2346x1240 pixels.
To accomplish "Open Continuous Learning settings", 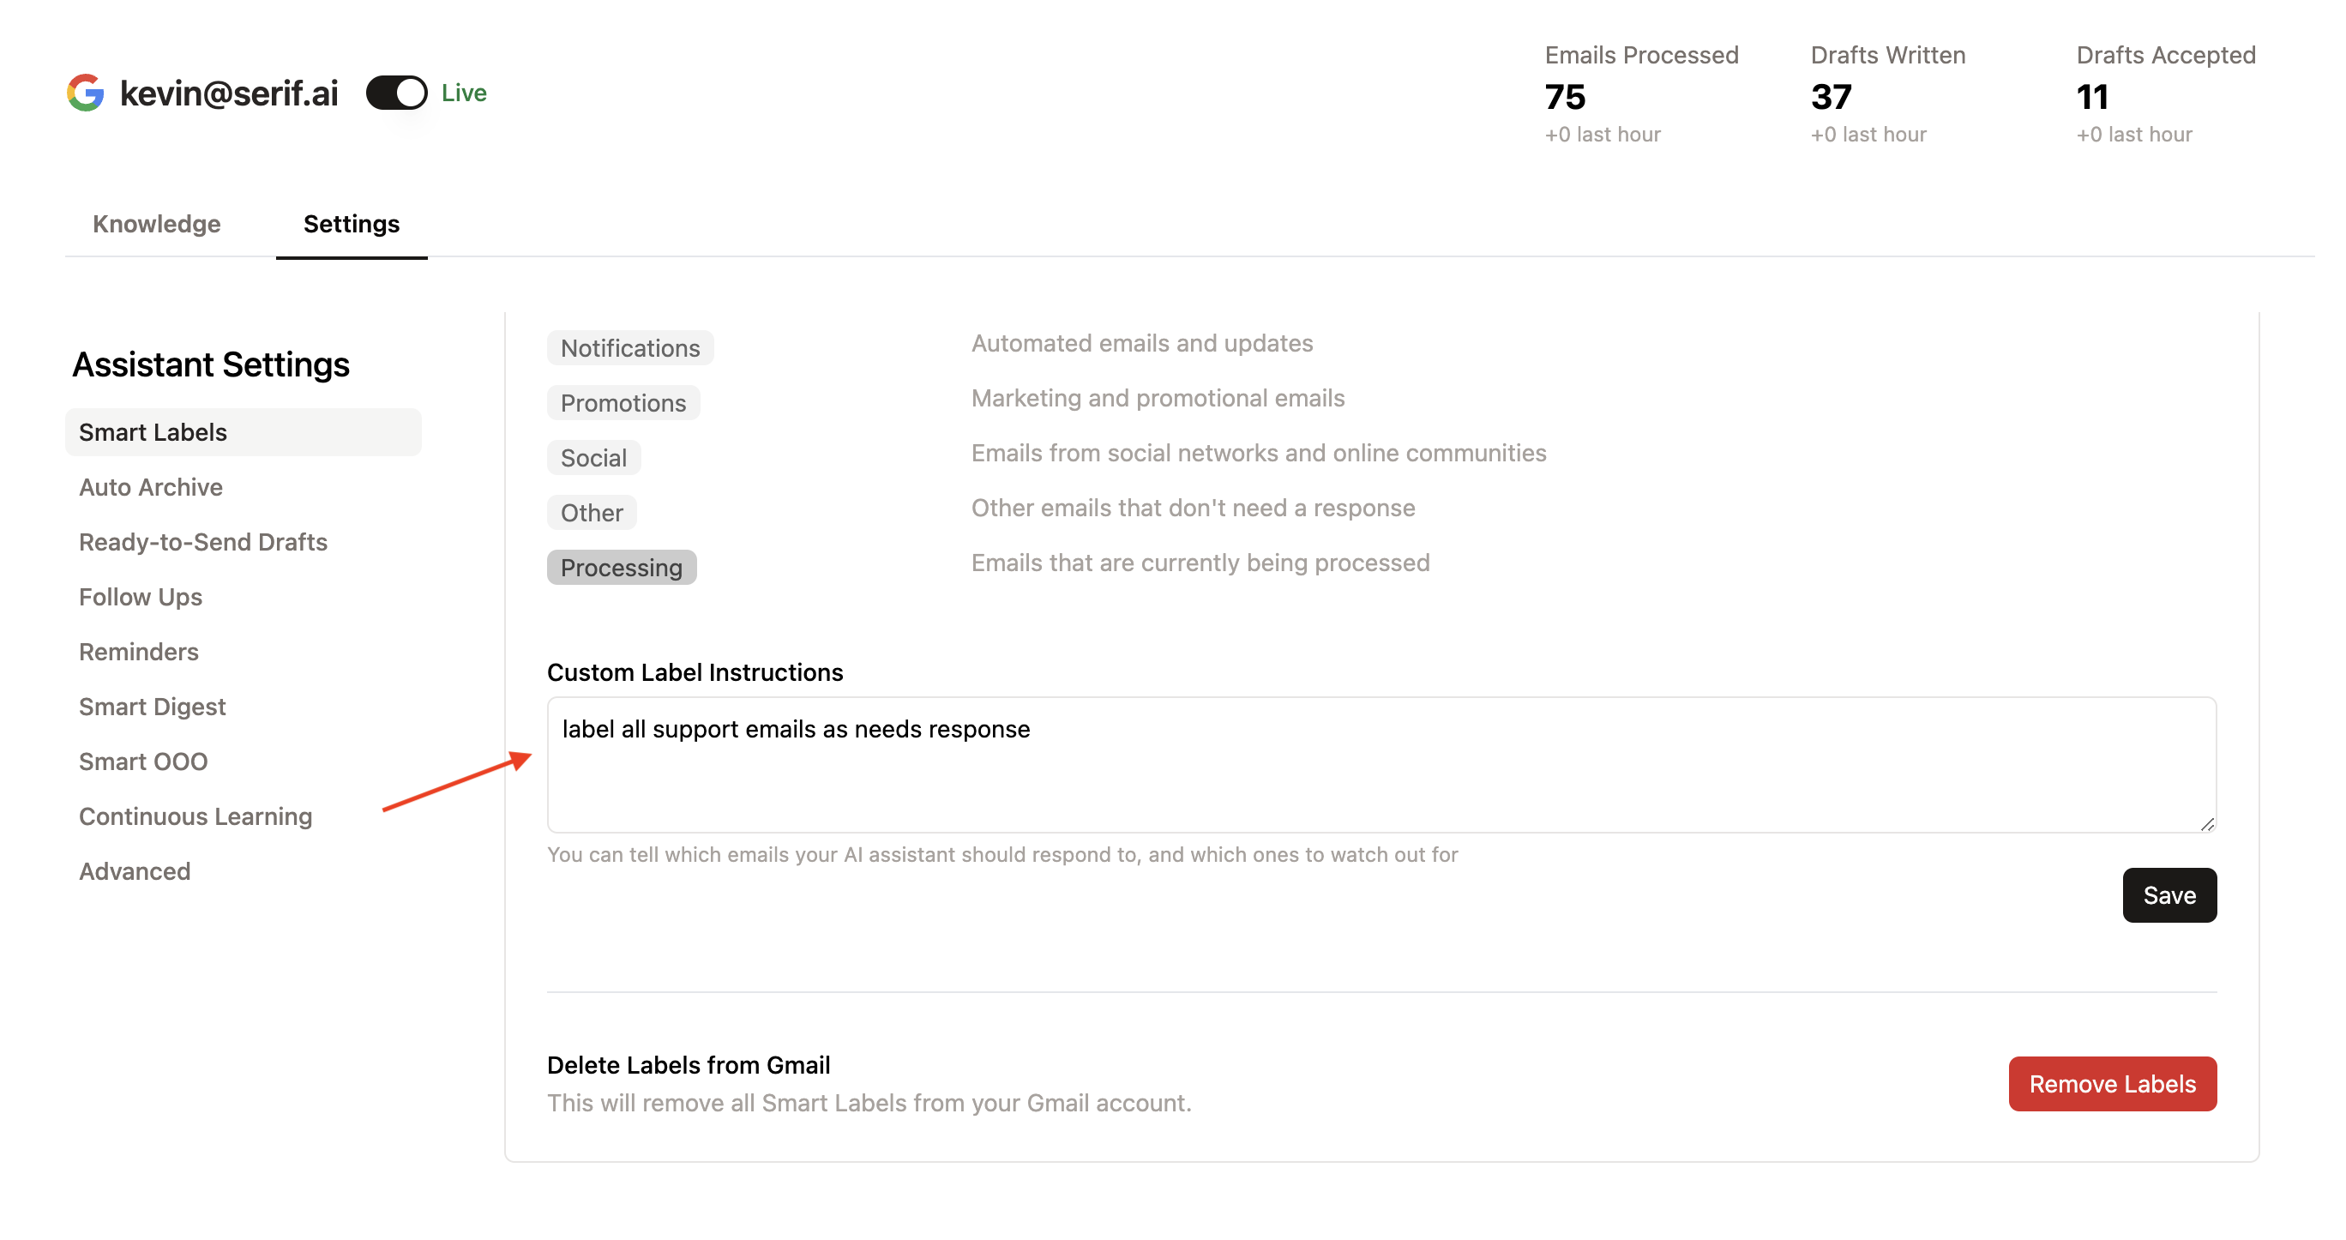I will [195, 816].
